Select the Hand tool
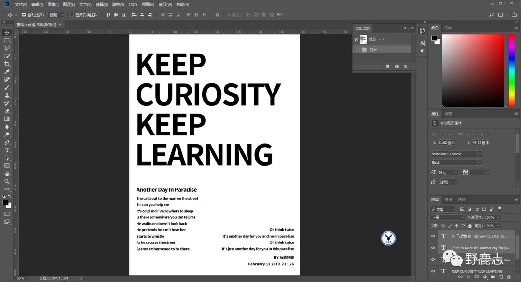 pos(7,174)
